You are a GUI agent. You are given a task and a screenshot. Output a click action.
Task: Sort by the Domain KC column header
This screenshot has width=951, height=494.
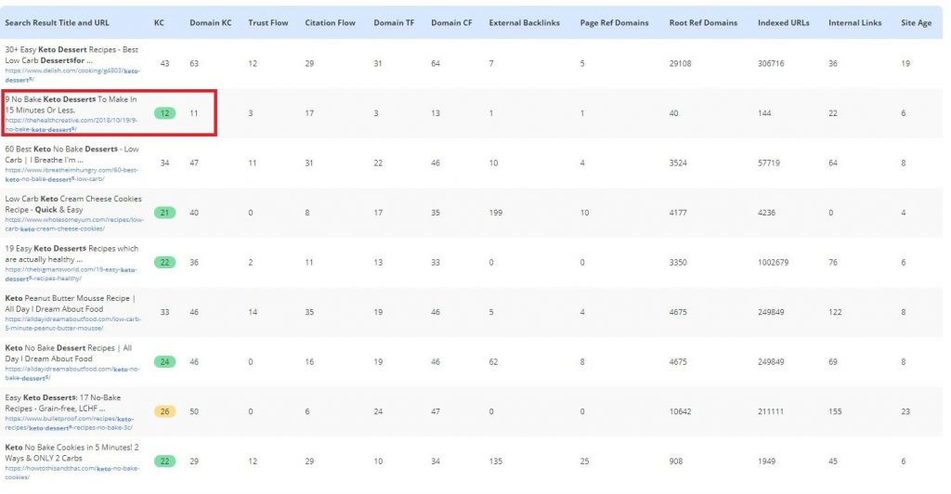click(211, 22)
